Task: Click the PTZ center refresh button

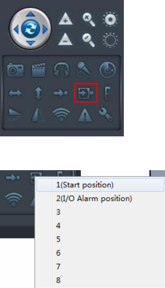Action: coord(30,29)
